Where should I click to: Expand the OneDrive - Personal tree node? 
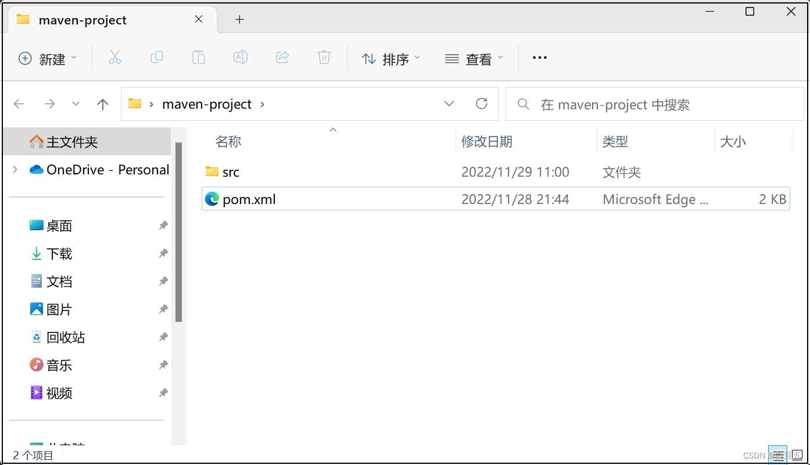coord(15,170)
